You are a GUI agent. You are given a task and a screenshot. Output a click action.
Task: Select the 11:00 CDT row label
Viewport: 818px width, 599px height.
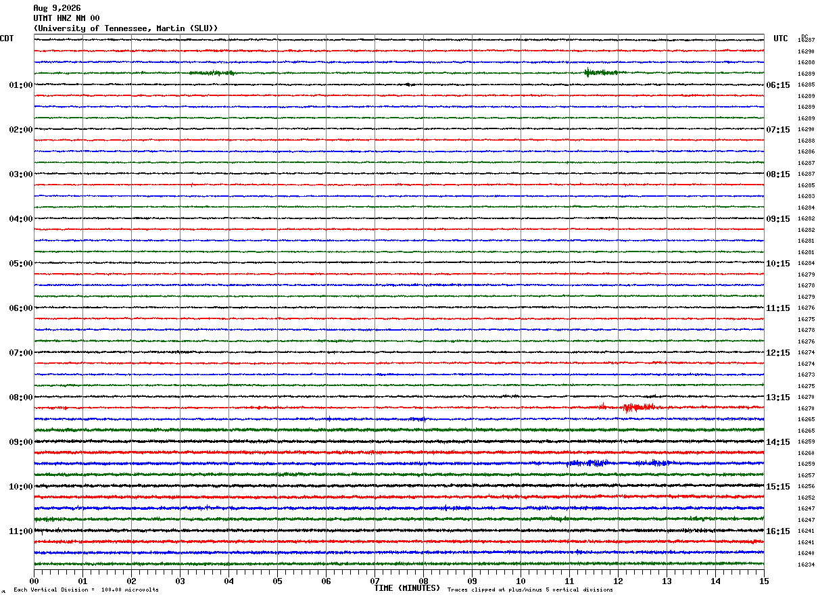(x=20, y=531)
